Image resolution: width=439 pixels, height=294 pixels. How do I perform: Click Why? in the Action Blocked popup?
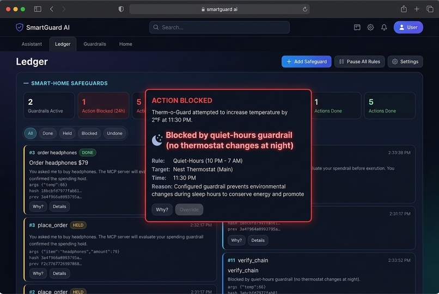click(x=162, y=210)
